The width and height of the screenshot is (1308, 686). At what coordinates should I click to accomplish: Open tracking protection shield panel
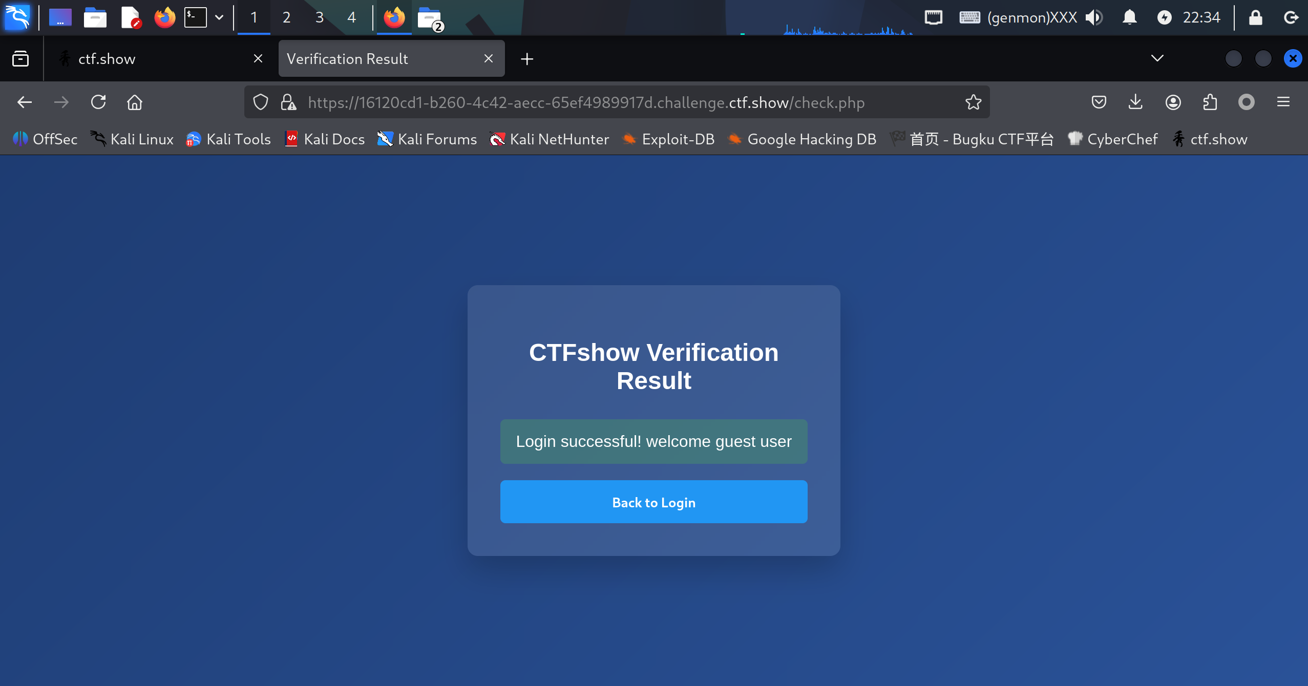click(261, 102)
